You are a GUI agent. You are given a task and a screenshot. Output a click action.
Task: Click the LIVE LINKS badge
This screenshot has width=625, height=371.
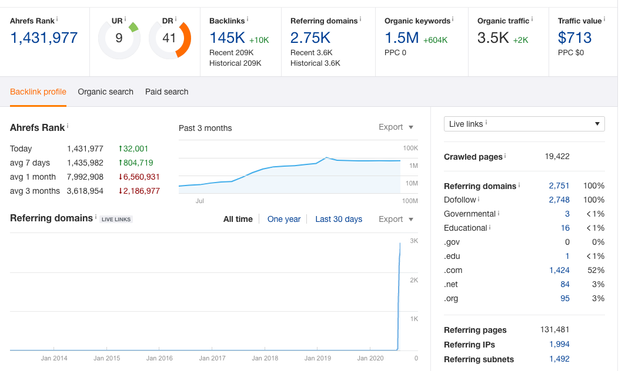click(x=116, y=220)
